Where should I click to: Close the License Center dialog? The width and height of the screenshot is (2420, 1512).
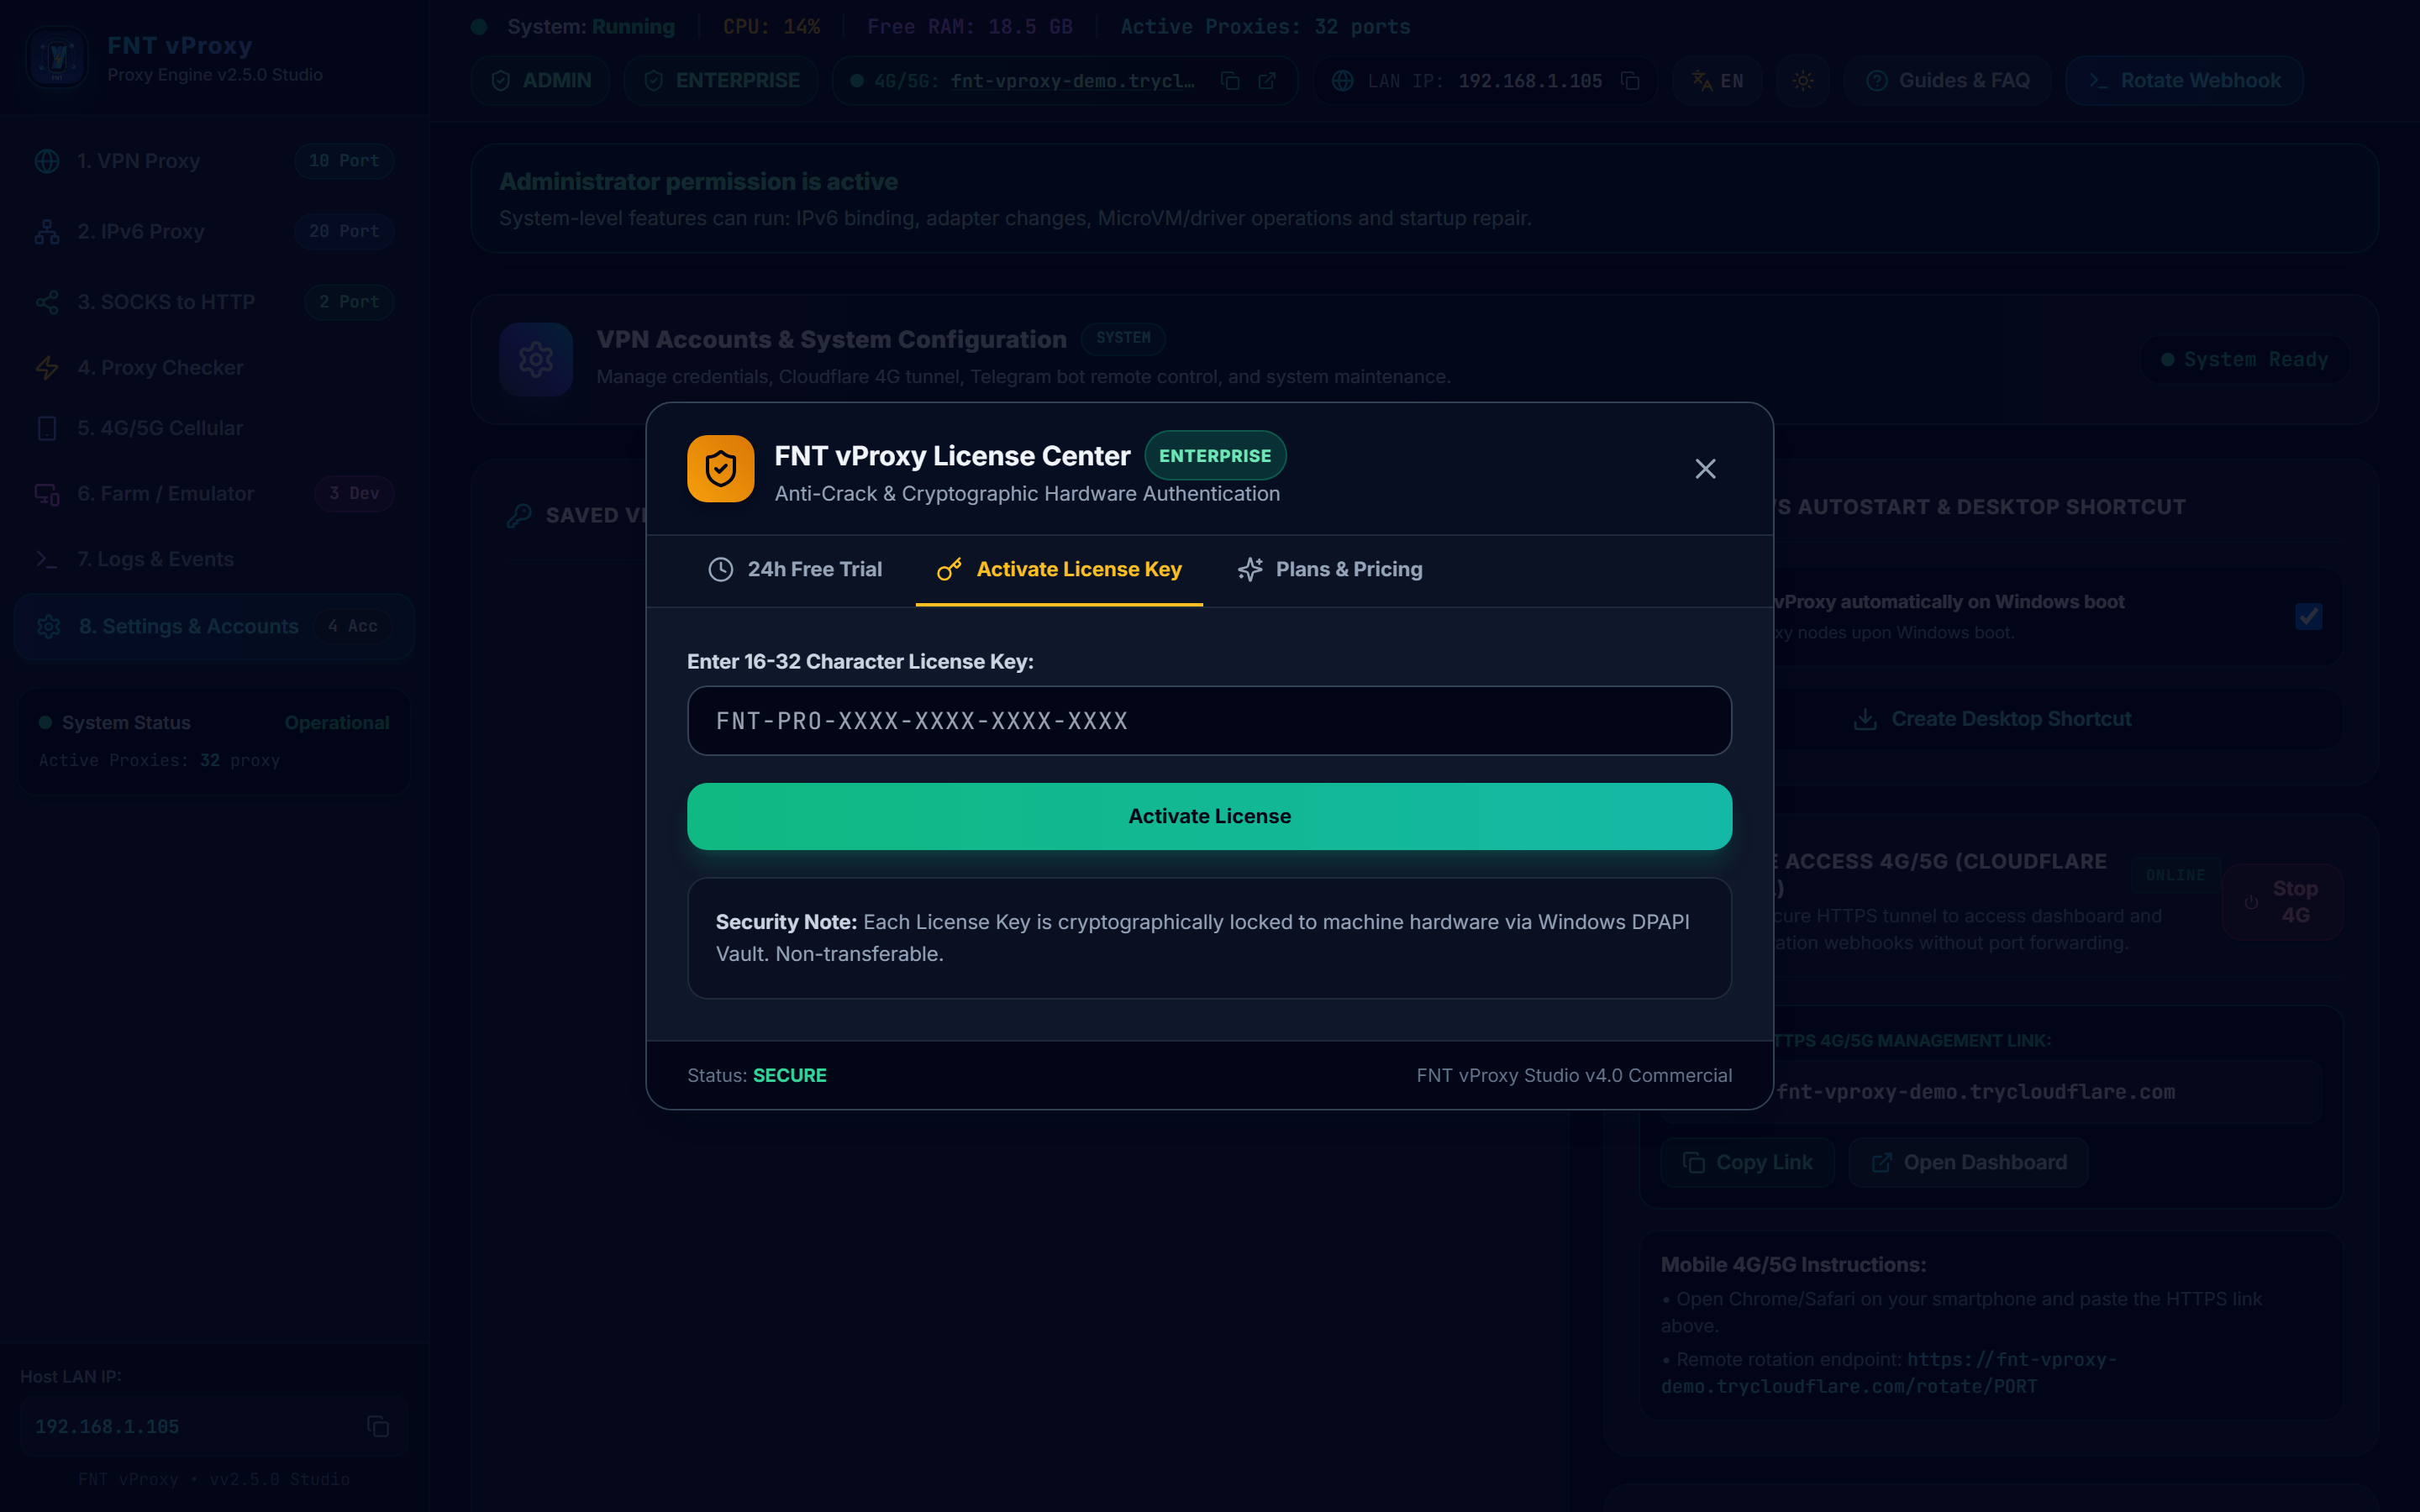tap(1705, 469)
